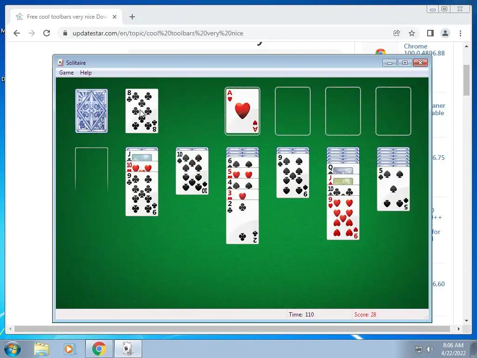Image resolution: width=477 pixels, height=358 pixels.
Task: Open Windows Media Player from taskbar
Action: coord(70,349)
